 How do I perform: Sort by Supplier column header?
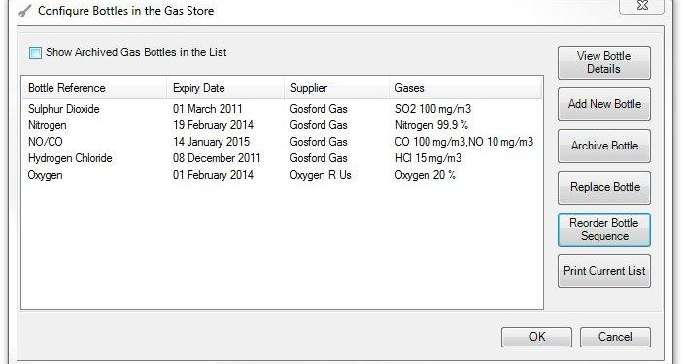(336, 88)
